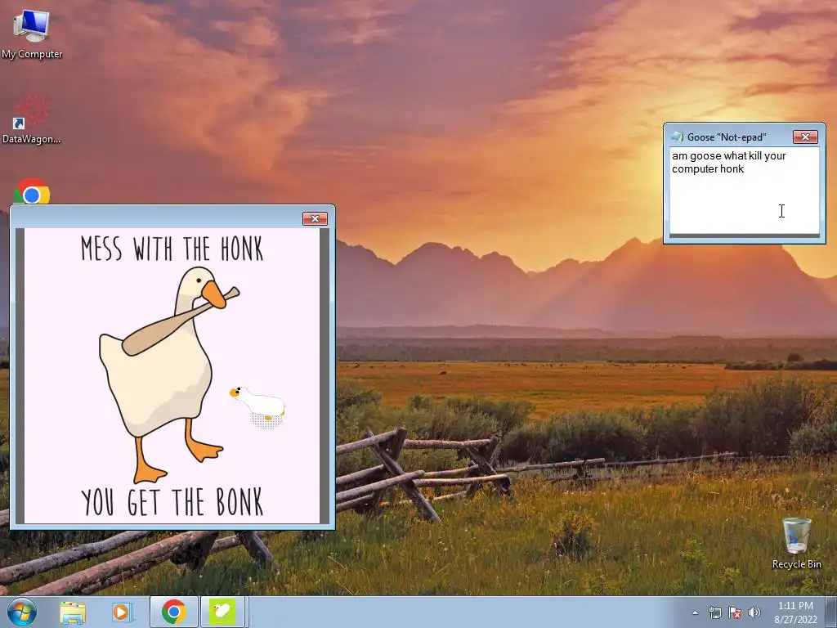Close the goose meme image window
Viewport: 837px width, 628px height.
tap(315, 218)
